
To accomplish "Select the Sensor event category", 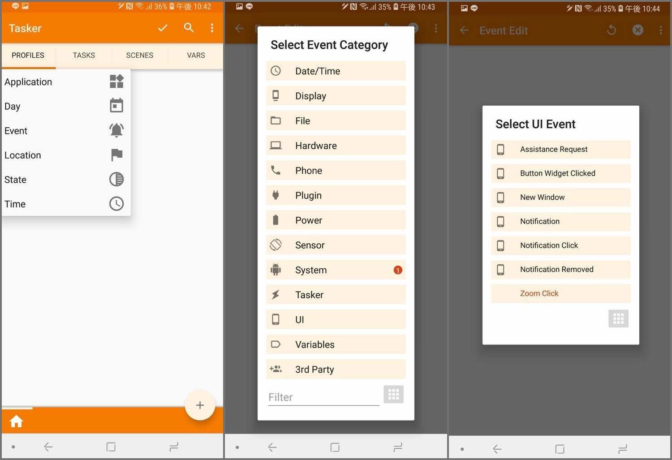I will click(336, 245).
